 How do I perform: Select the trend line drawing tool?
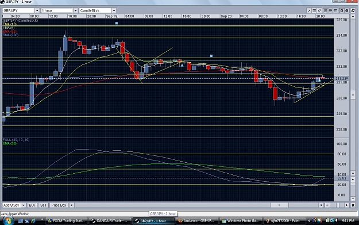[309, 10]
